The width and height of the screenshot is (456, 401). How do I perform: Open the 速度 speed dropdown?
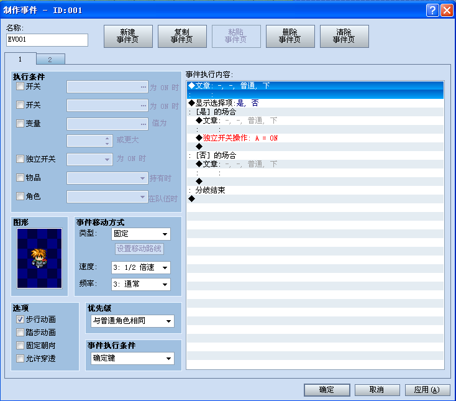pyautogui.click(x=141, y=267)
